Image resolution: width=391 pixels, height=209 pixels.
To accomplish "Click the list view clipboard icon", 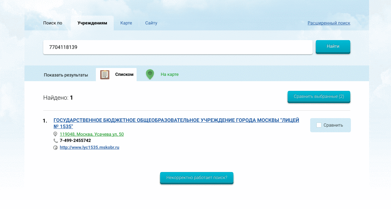I will (x=105, y=75).
